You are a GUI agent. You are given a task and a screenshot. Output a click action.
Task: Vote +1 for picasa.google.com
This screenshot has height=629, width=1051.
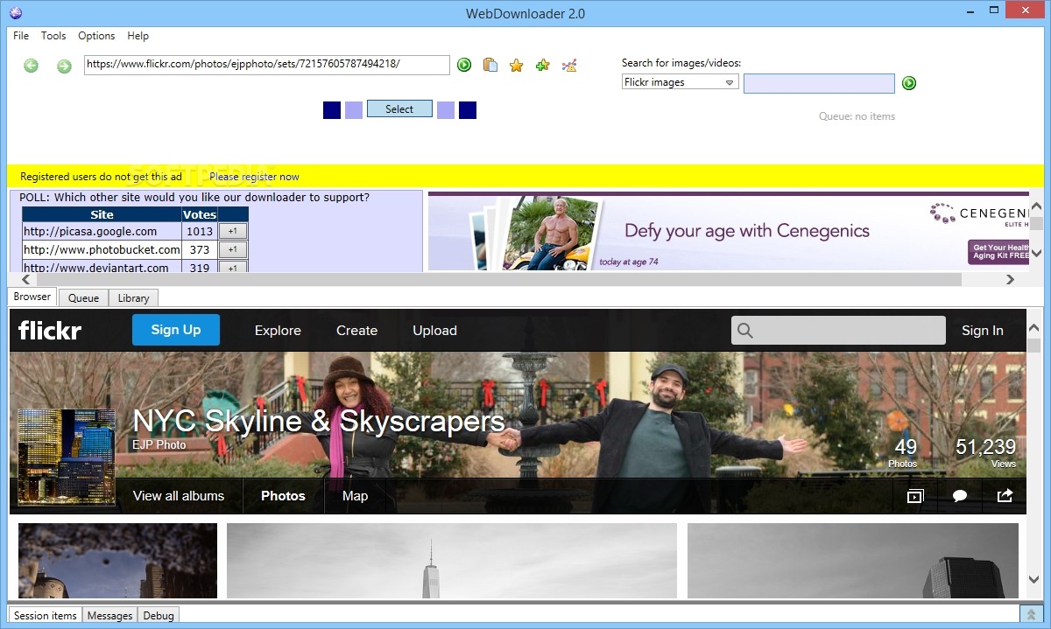tap(233, 232)
